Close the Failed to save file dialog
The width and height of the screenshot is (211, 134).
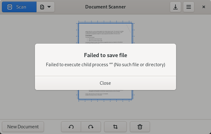(x=105, y=83)
